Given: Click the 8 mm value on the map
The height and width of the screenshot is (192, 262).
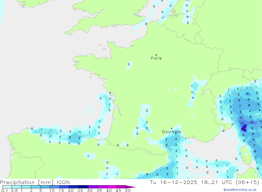Looking at the screenshot, I should (x=249, y=105).
